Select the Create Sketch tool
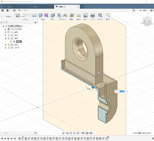 (x=18, y=15)
